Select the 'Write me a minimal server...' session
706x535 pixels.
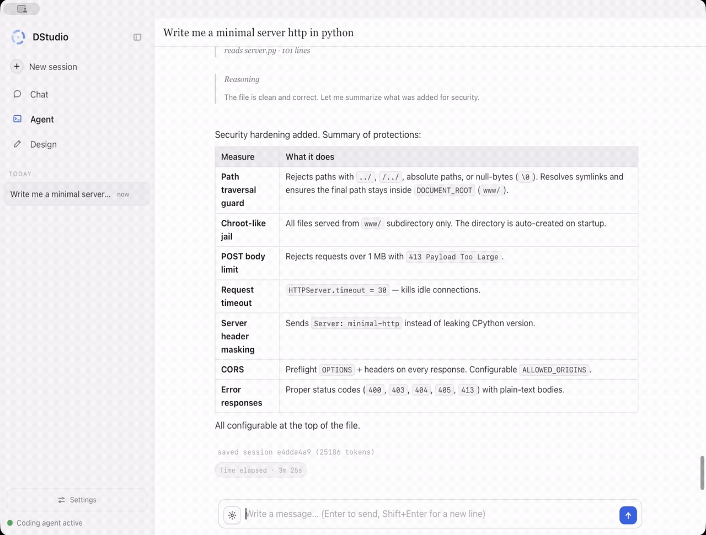[77, 194]
